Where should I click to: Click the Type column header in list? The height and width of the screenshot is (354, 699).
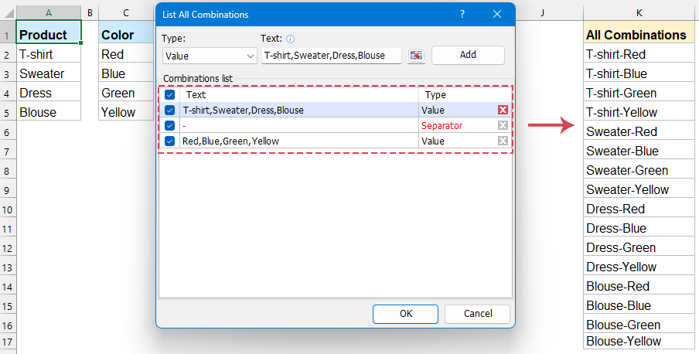click(465, 94)
